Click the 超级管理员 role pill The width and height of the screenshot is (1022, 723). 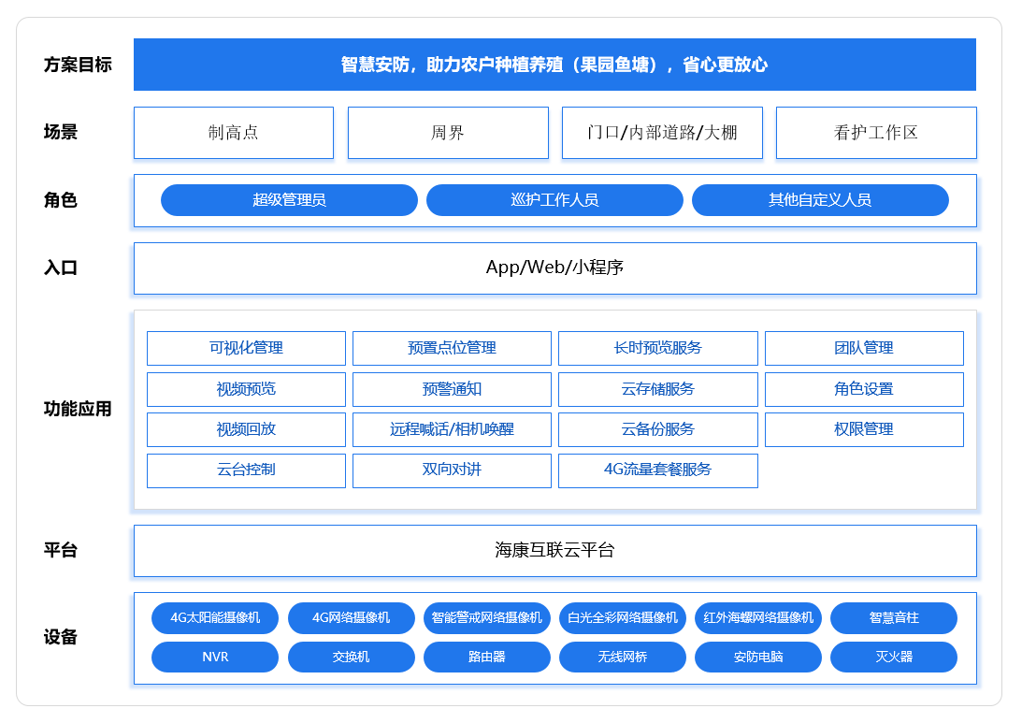pos(289,200)
